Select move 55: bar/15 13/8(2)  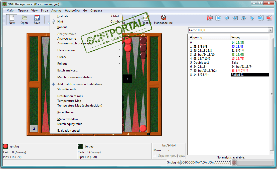(x=205, y=70)
